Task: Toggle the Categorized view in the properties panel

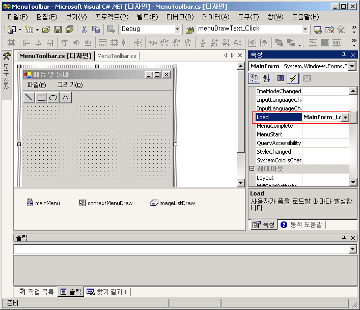Action: click(x=254, y=78)
